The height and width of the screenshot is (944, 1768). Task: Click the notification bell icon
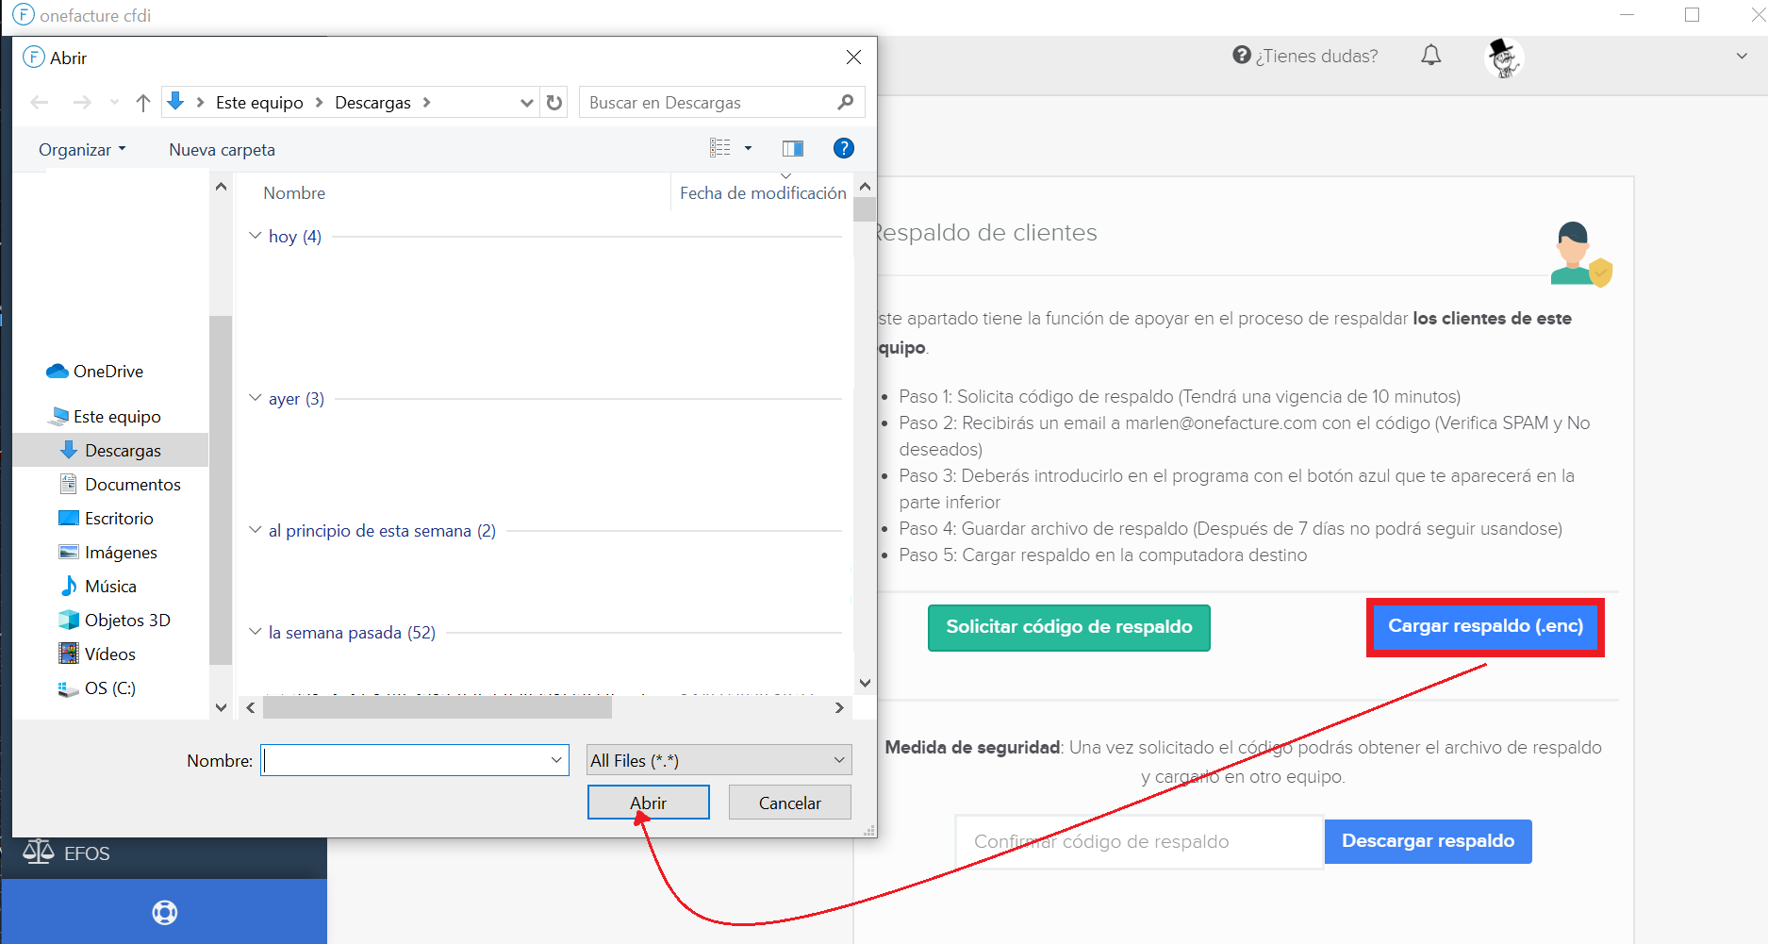pyautogui.click(x=1430, y=56)
